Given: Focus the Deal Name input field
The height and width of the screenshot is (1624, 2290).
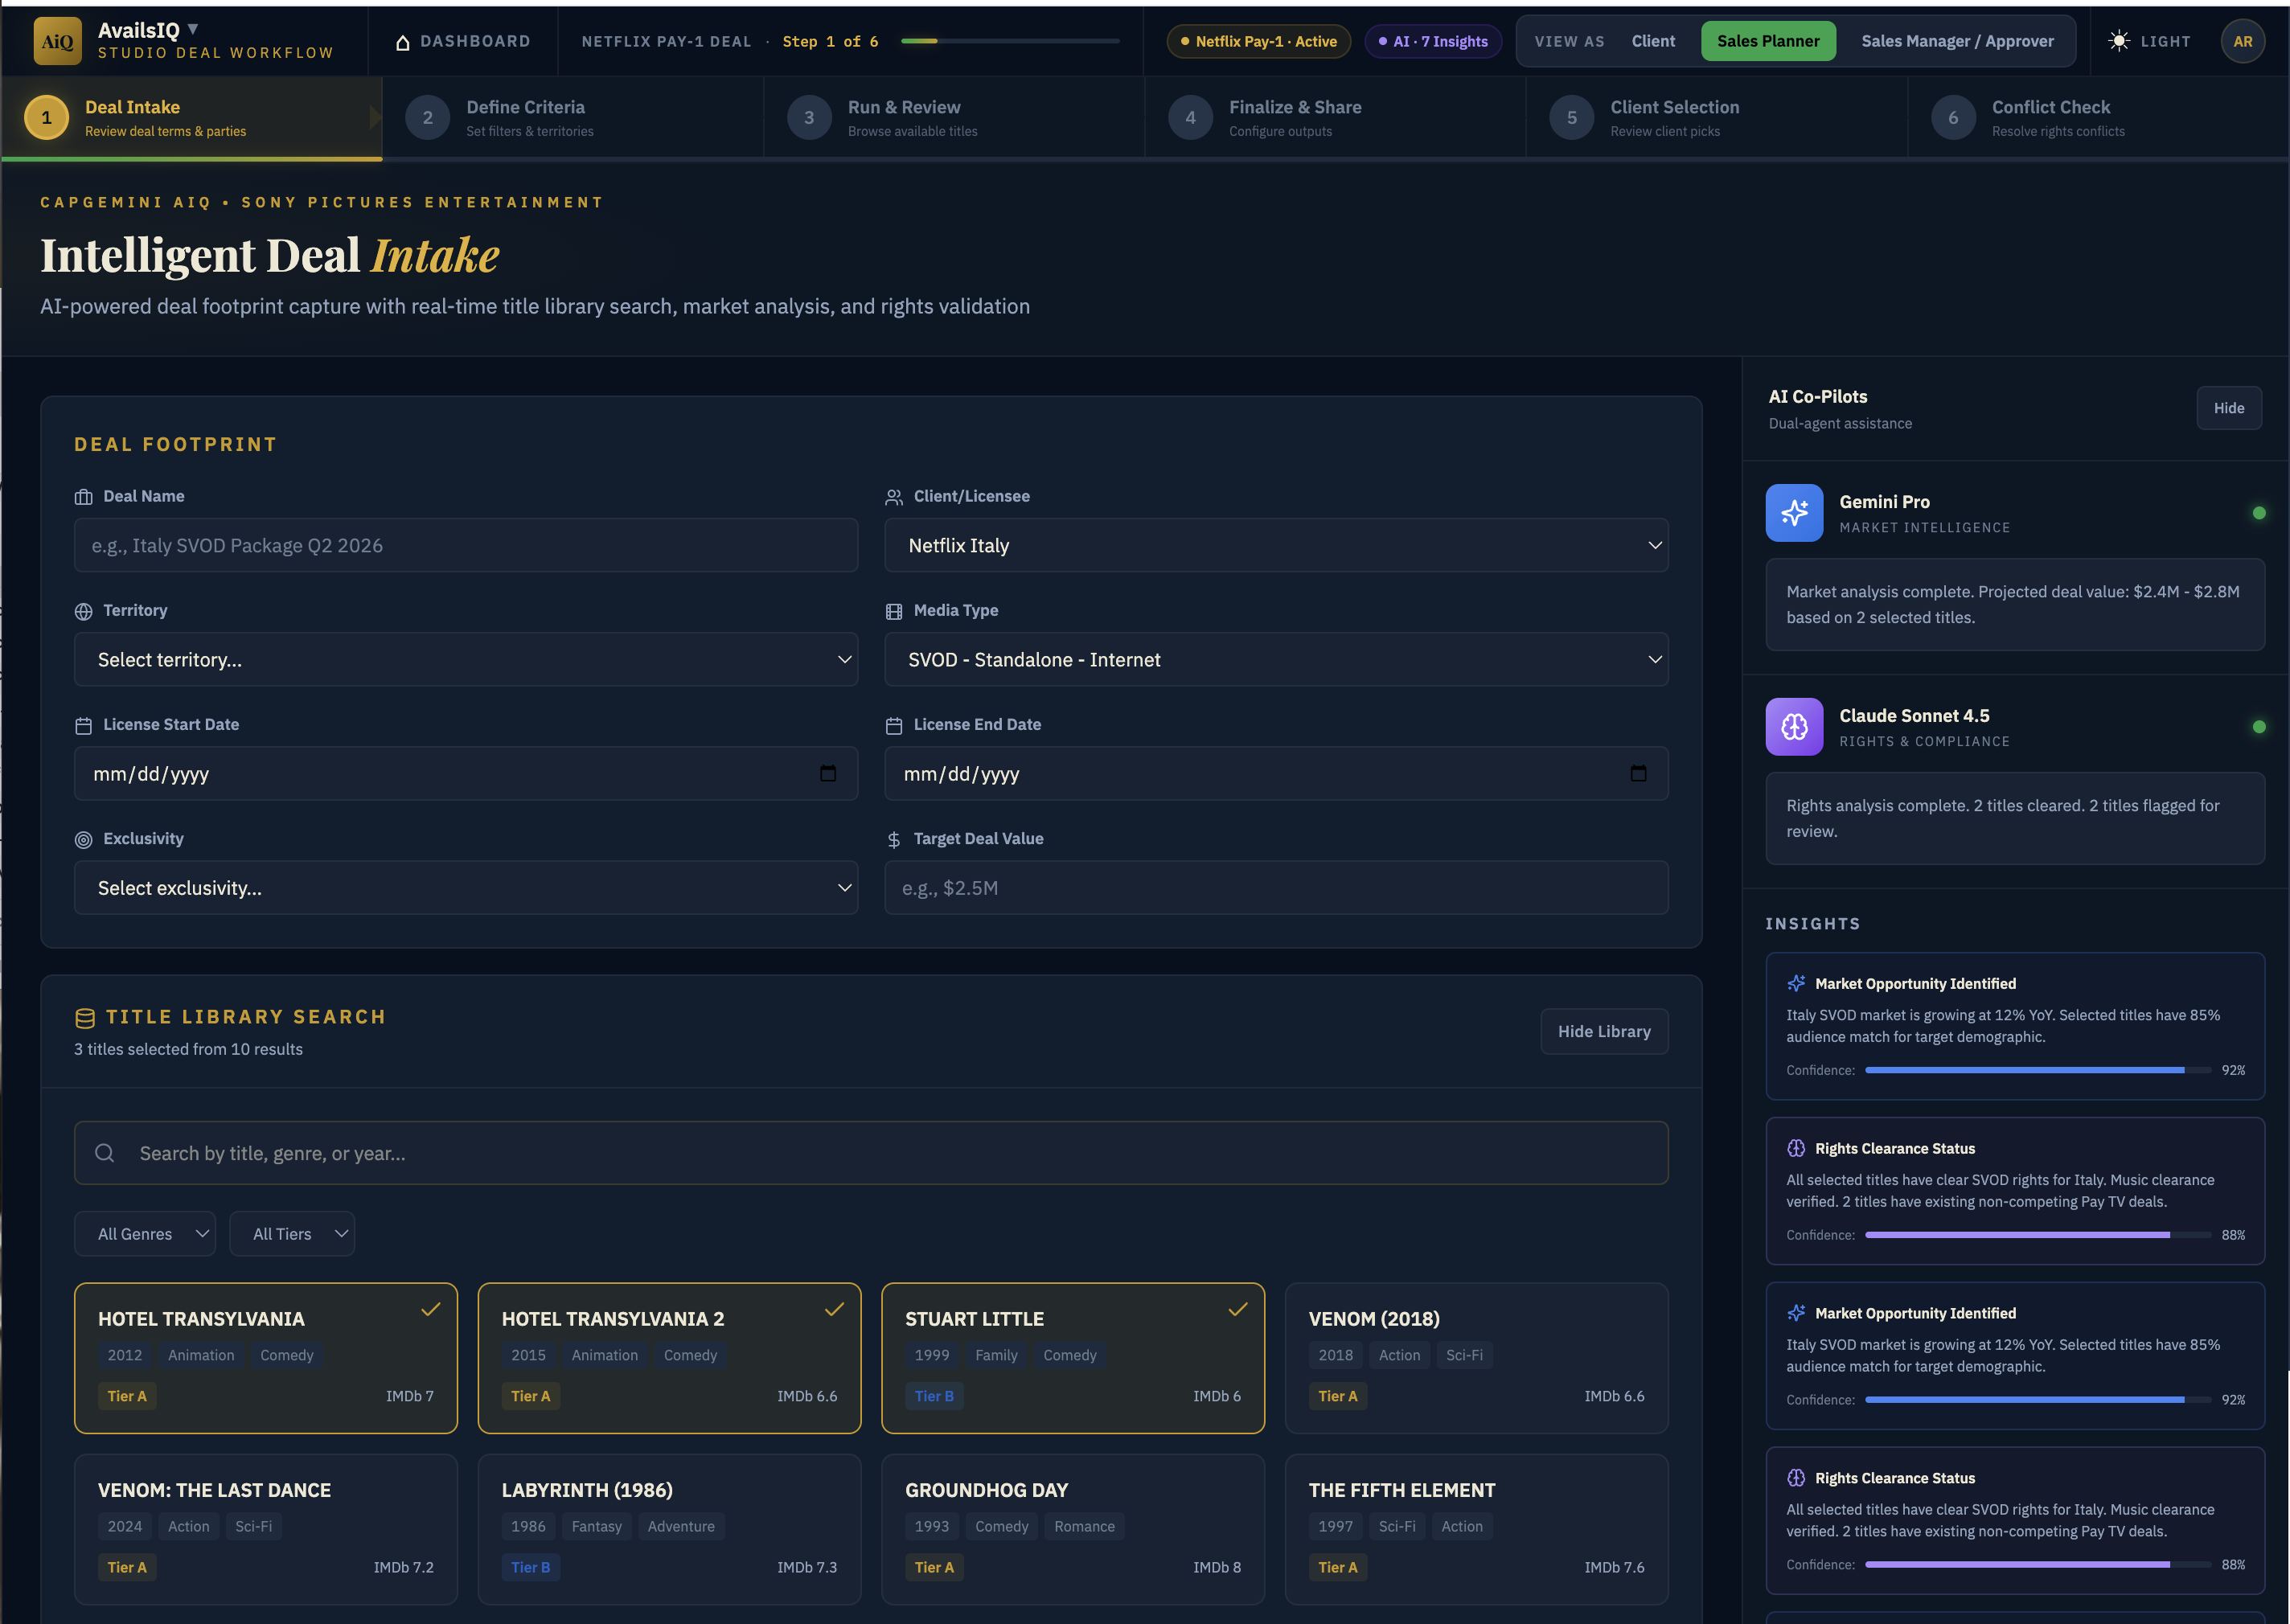Looking at the screenshot, I should click(x=465, y=545).
